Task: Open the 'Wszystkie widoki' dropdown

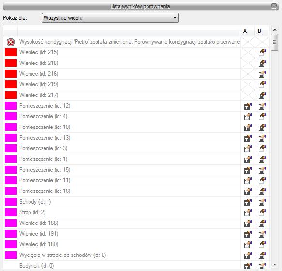Action: point(110,17)
